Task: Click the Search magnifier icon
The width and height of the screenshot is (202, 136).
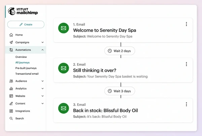Action: coord(11,118)
